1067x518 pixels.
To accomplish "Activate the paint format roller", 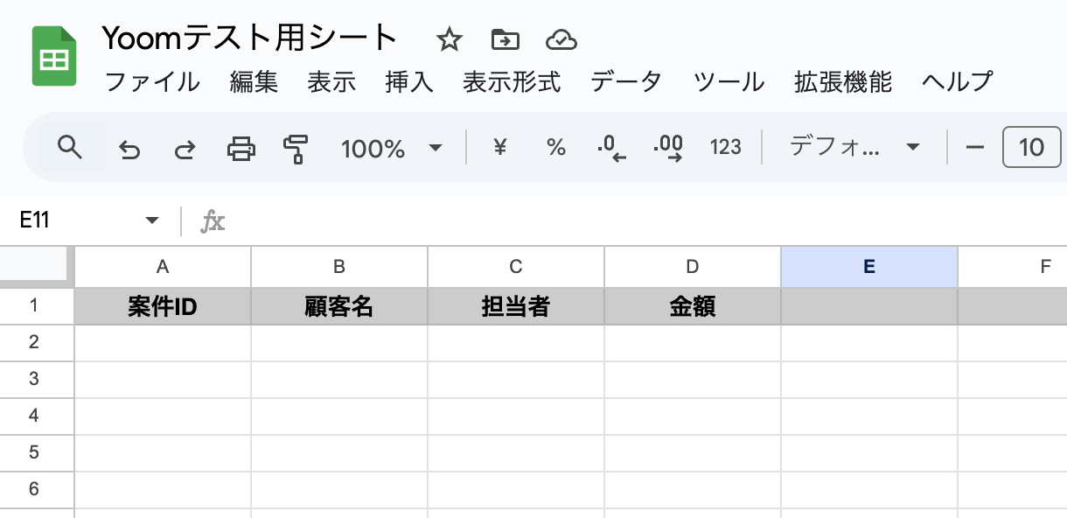I will pos(296,149).
